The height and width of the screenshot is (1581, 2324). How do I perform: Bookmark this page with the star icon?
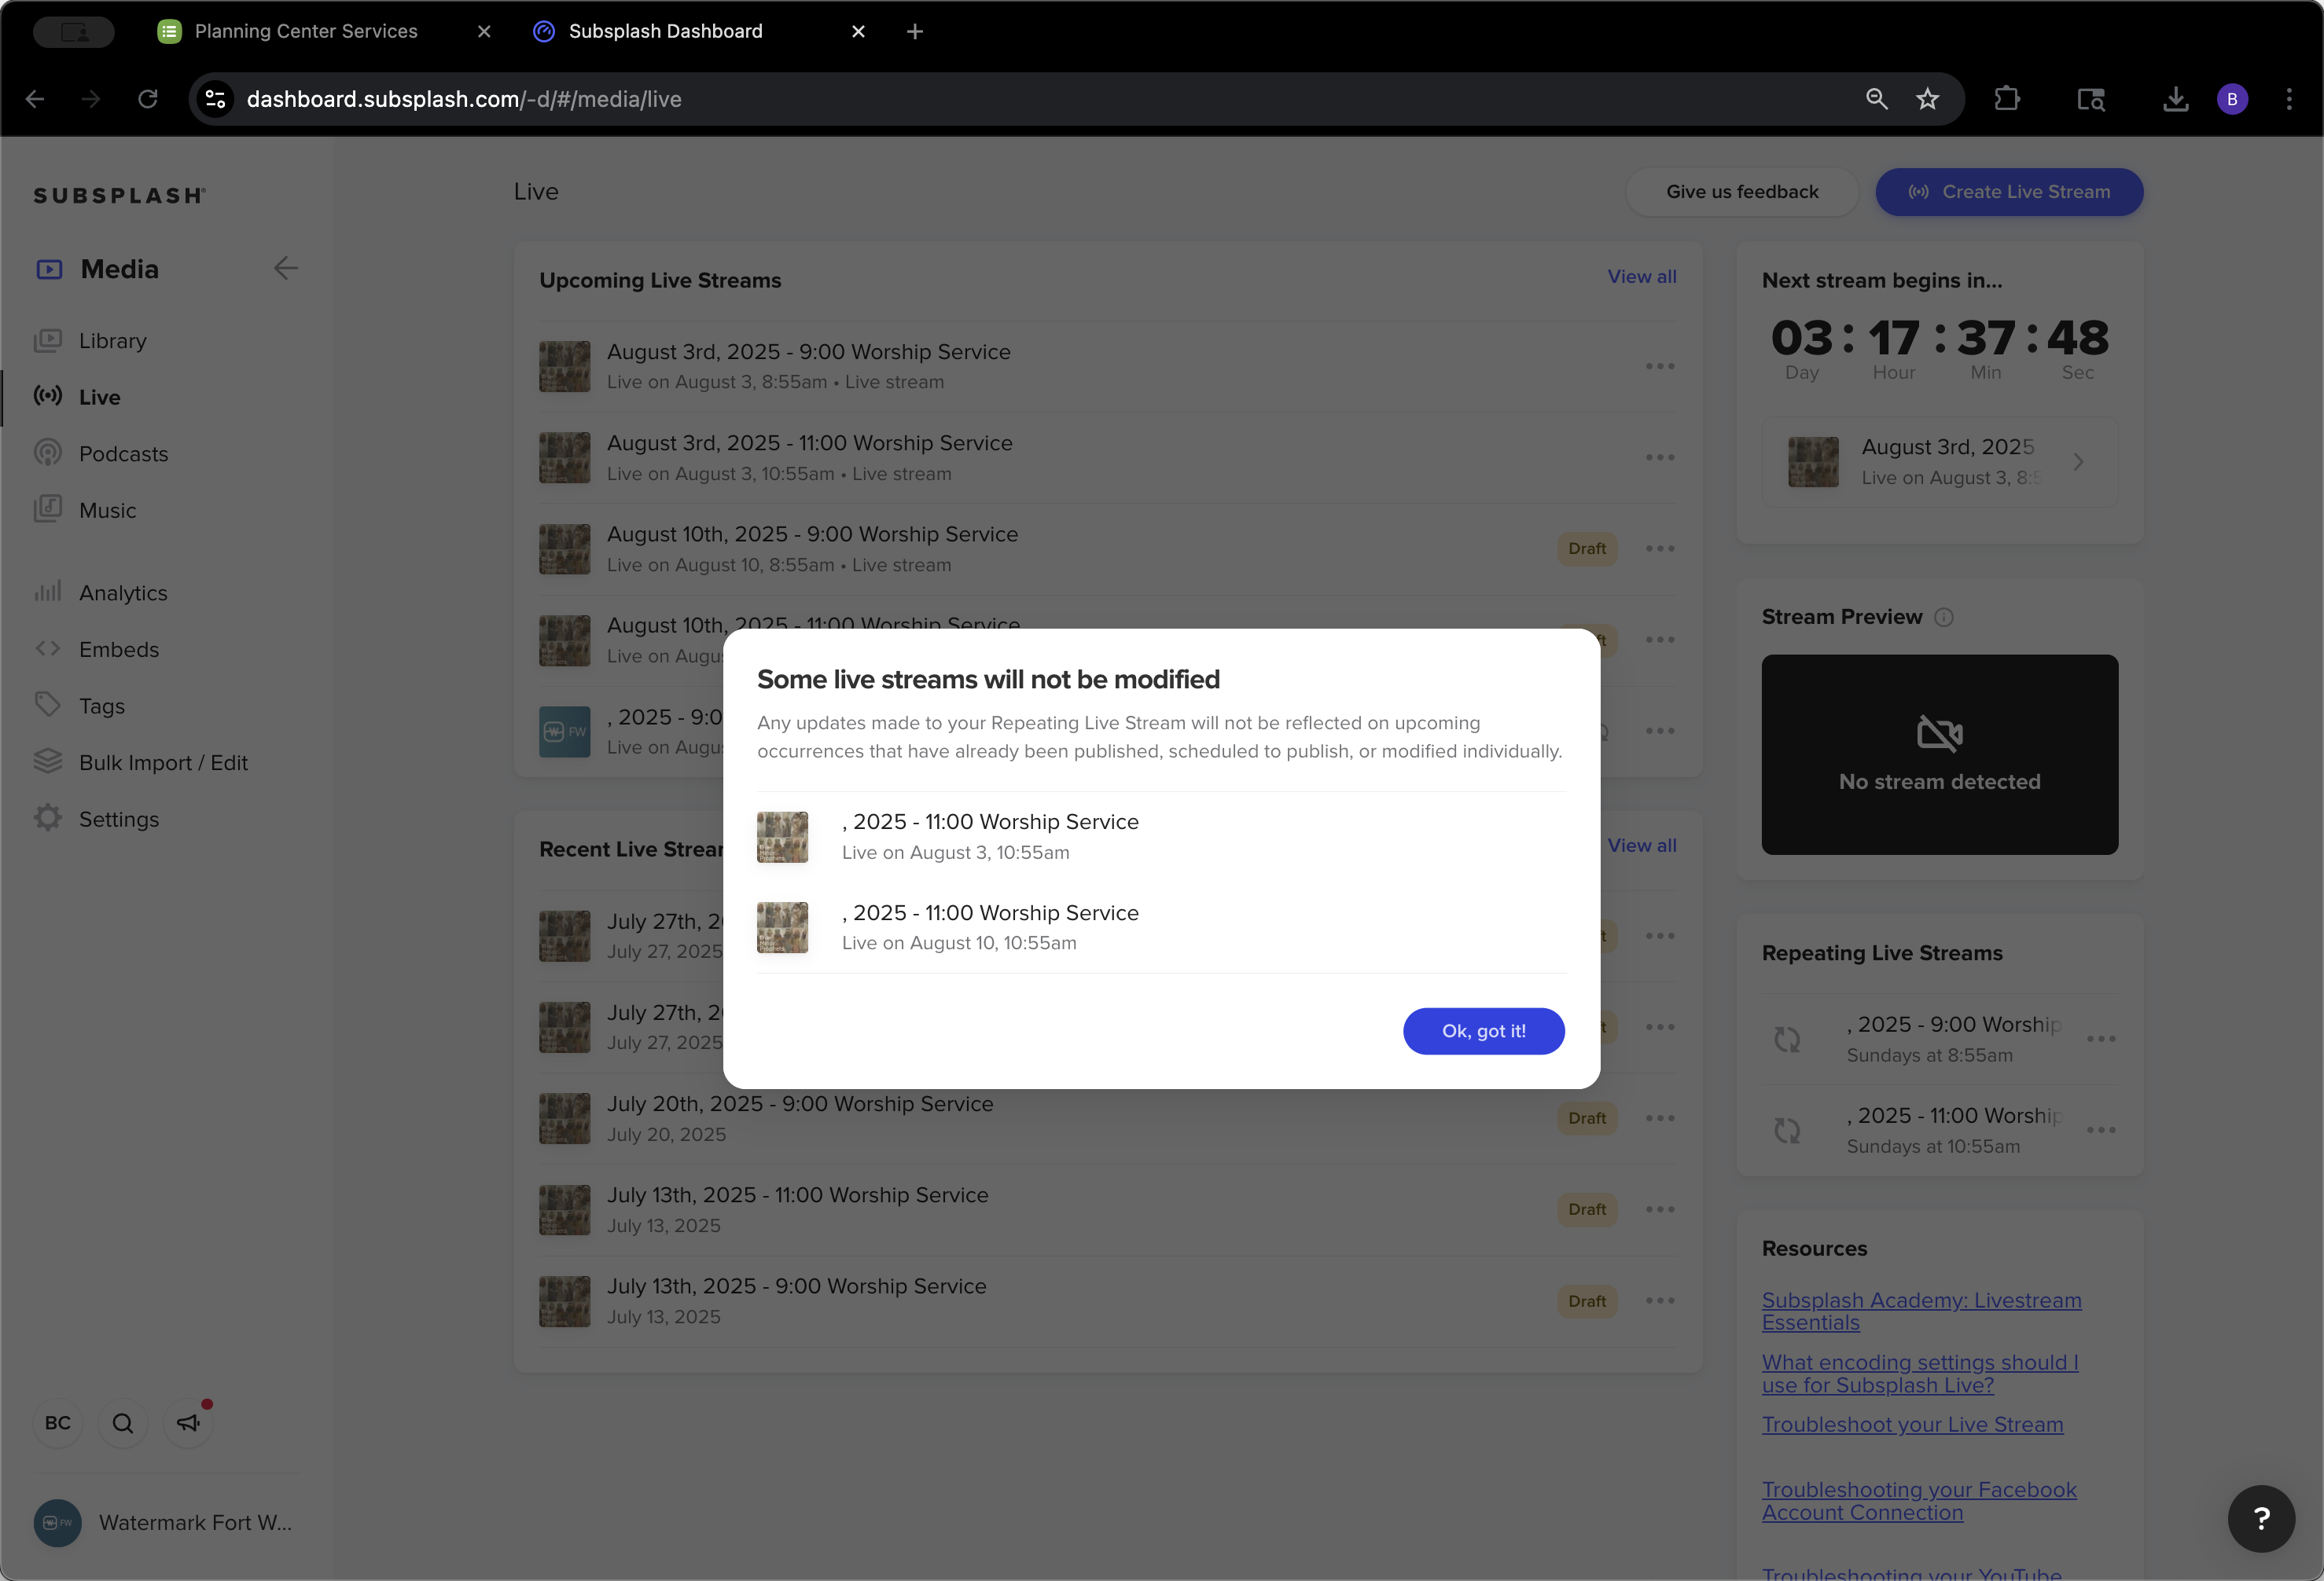[1927, 99]
